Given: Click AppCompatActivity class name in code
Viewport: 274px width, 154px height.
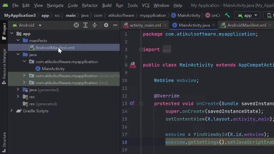Looking at the screenshot, I should pos(256,65).
